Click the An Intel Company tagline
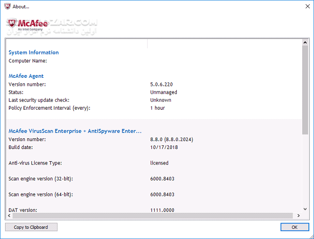 click(30, 30)
